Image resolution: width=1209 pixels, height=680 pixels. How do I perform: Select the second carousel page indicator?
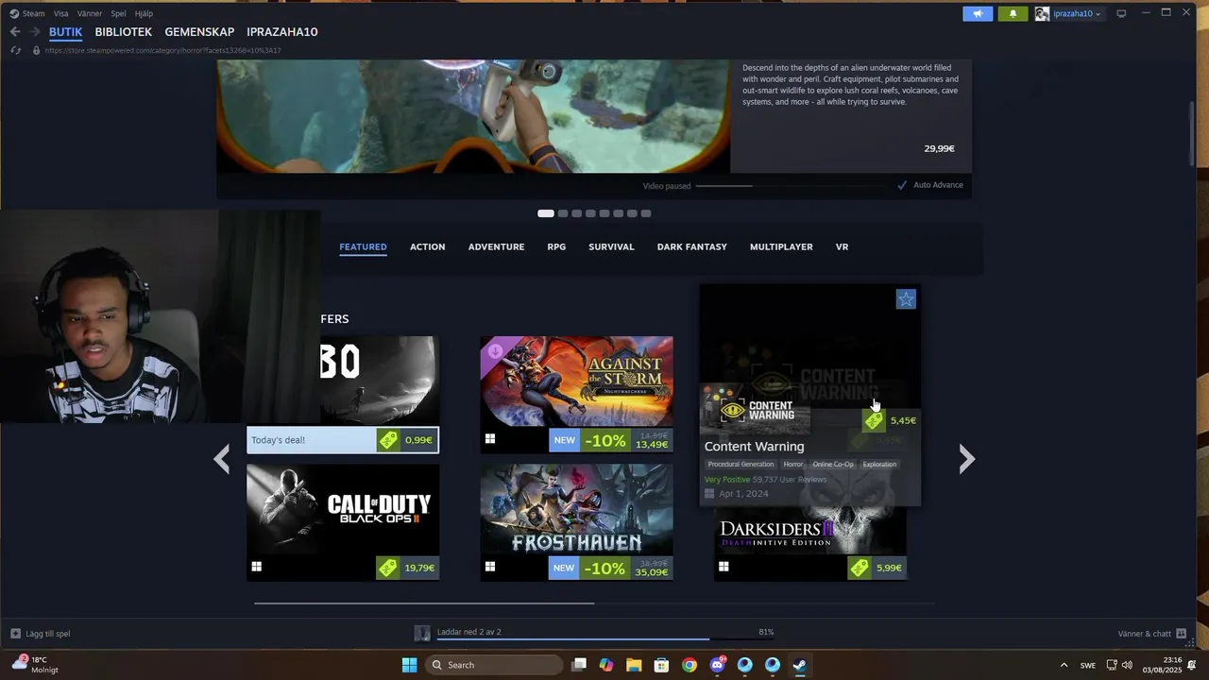click(563, 213)
